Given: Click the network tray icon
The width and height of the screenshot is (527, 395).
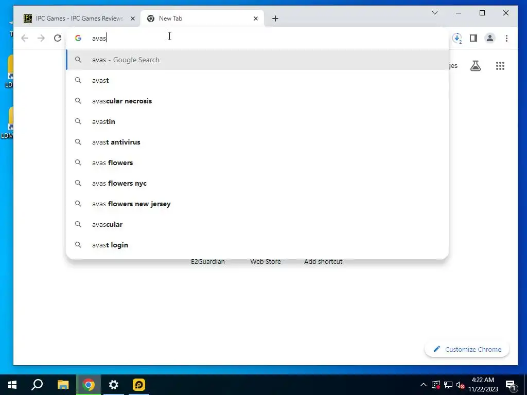Looking at the screenshot, I should (x=448, y=385).
